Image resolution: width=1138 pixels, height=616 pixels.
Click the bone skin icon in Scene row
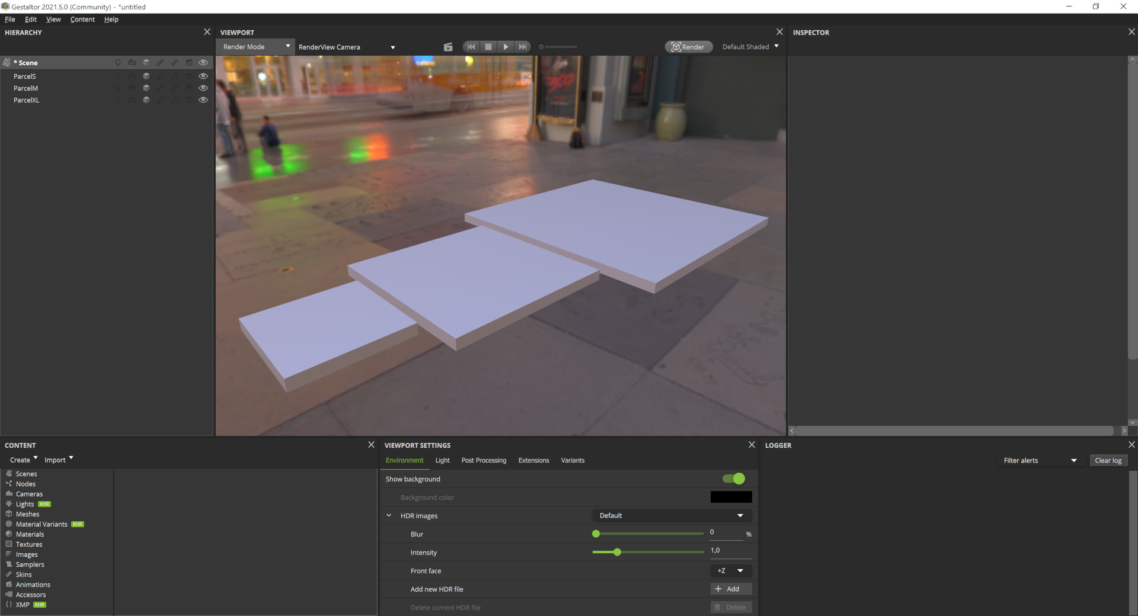click(175, 62)
